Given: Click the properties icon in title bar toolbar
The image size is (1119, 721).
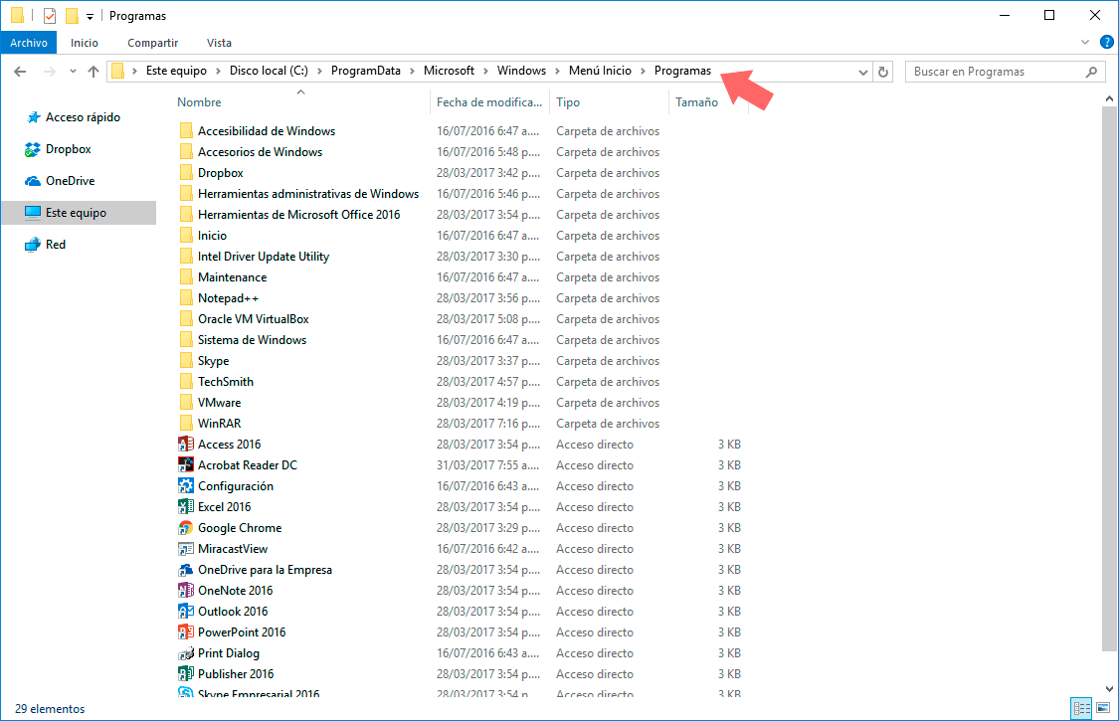Looking at the screenshot, I should tap(50, 15).
